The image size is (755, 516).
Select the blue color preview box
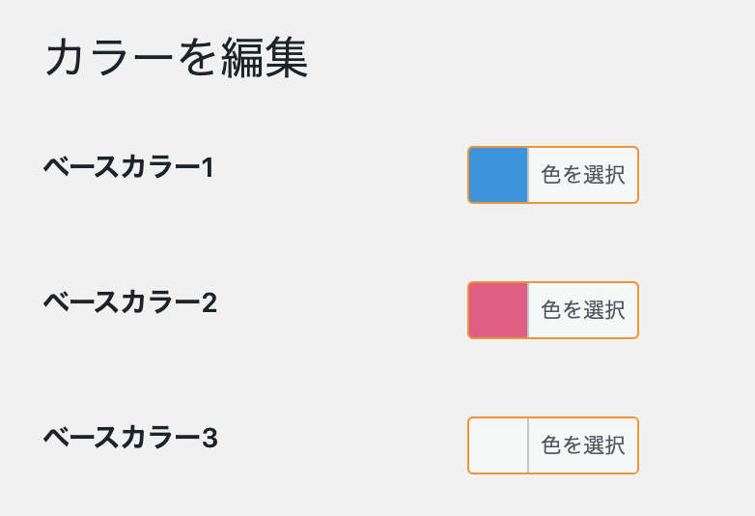[498, 175]
